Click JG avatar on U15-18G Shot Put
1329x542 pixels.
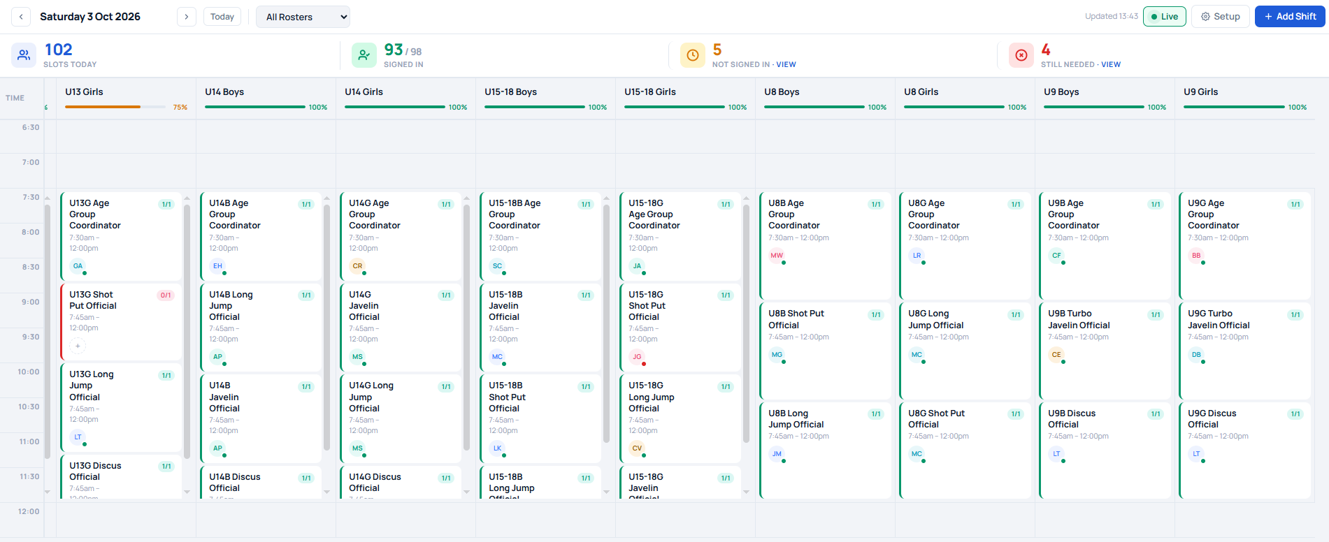tap(637, 357)
